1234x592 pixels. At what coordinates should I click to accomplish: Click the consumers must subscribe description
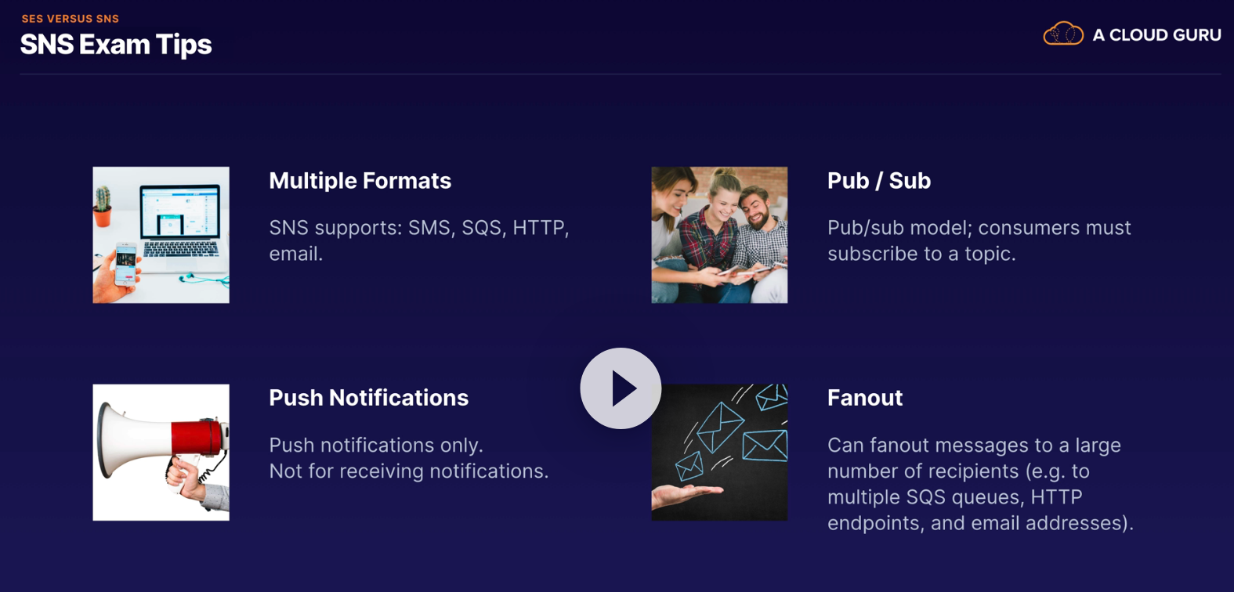(979, 240)
